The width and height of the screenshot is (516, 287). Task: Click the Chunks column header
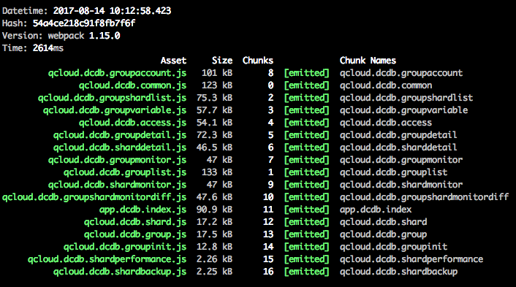coord(258,61)
